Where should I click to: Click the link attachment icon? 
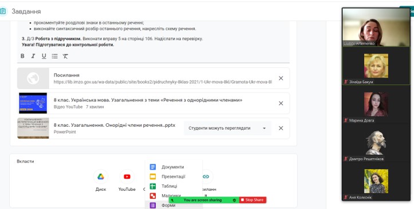(x=206, y=176)
